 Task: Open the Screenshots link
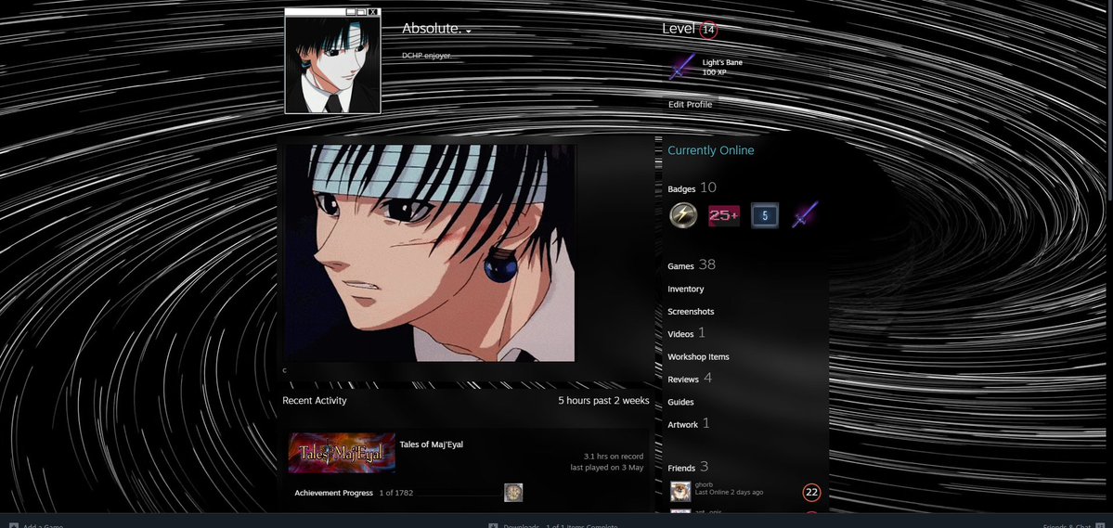point(691,312)
